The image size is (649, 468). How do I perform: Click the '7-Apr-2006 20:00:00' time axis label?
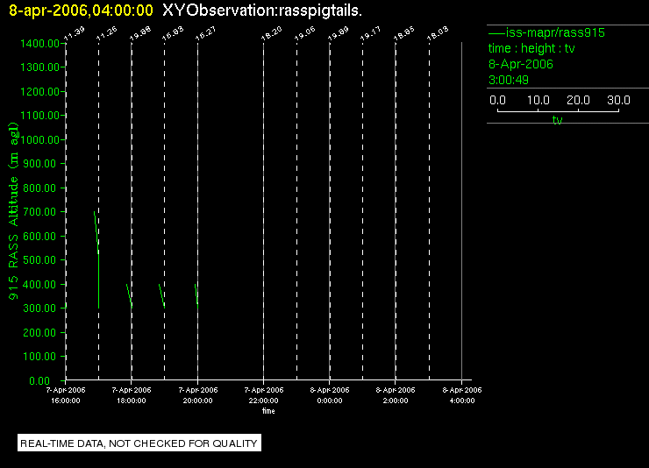198,395
